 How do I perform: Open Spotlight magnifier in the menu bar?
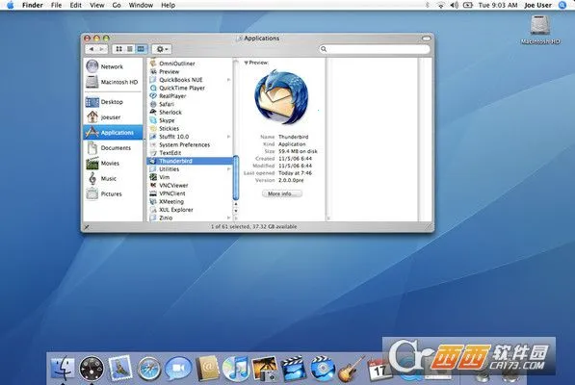click(562, 5)
